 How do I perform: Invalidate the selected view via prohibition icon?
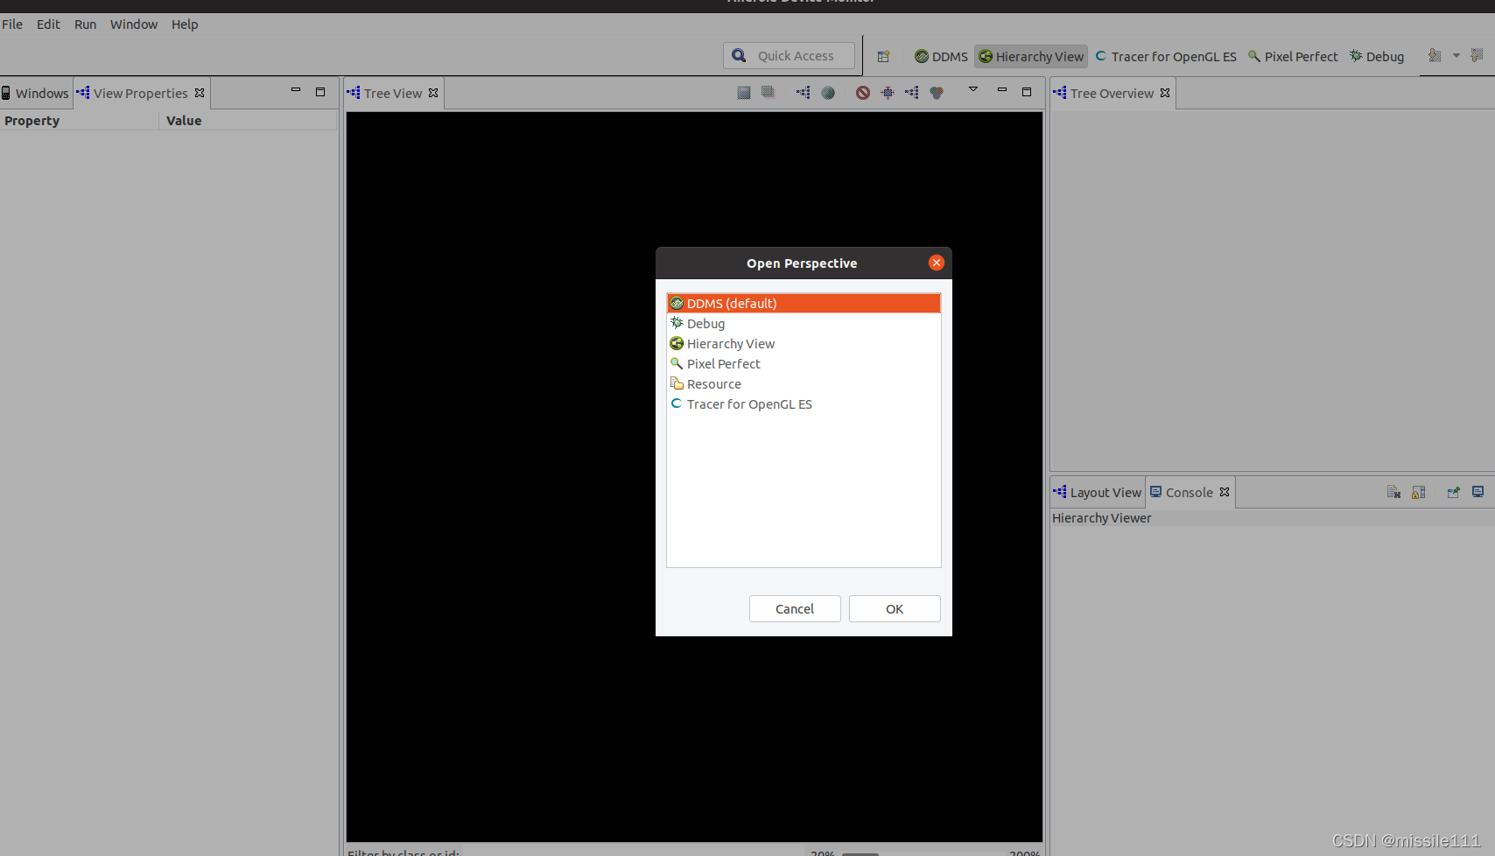tap(862, 92)
